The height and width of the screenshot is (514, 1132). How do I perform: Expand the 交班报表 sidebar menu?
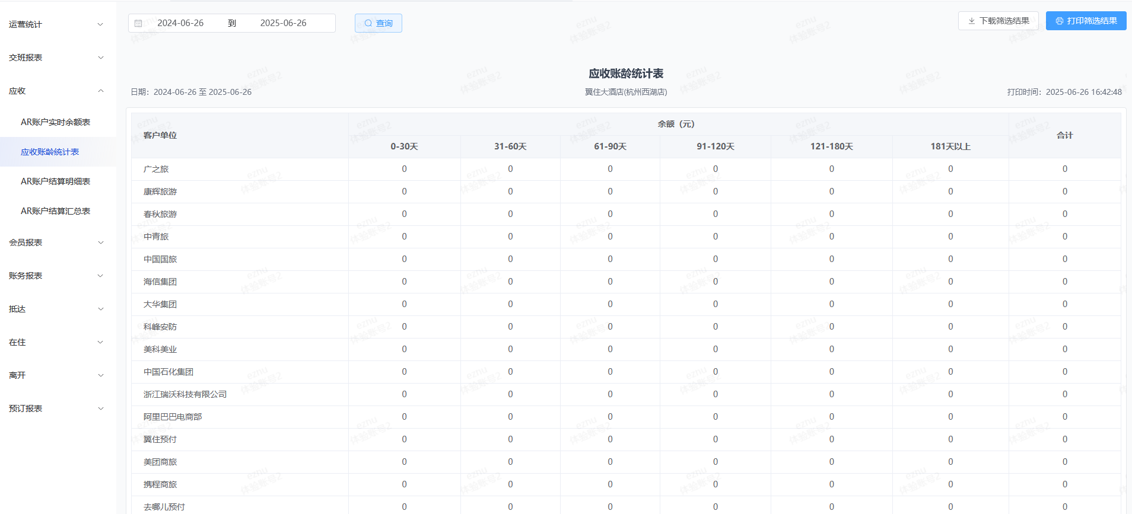[x=58, y=58]
